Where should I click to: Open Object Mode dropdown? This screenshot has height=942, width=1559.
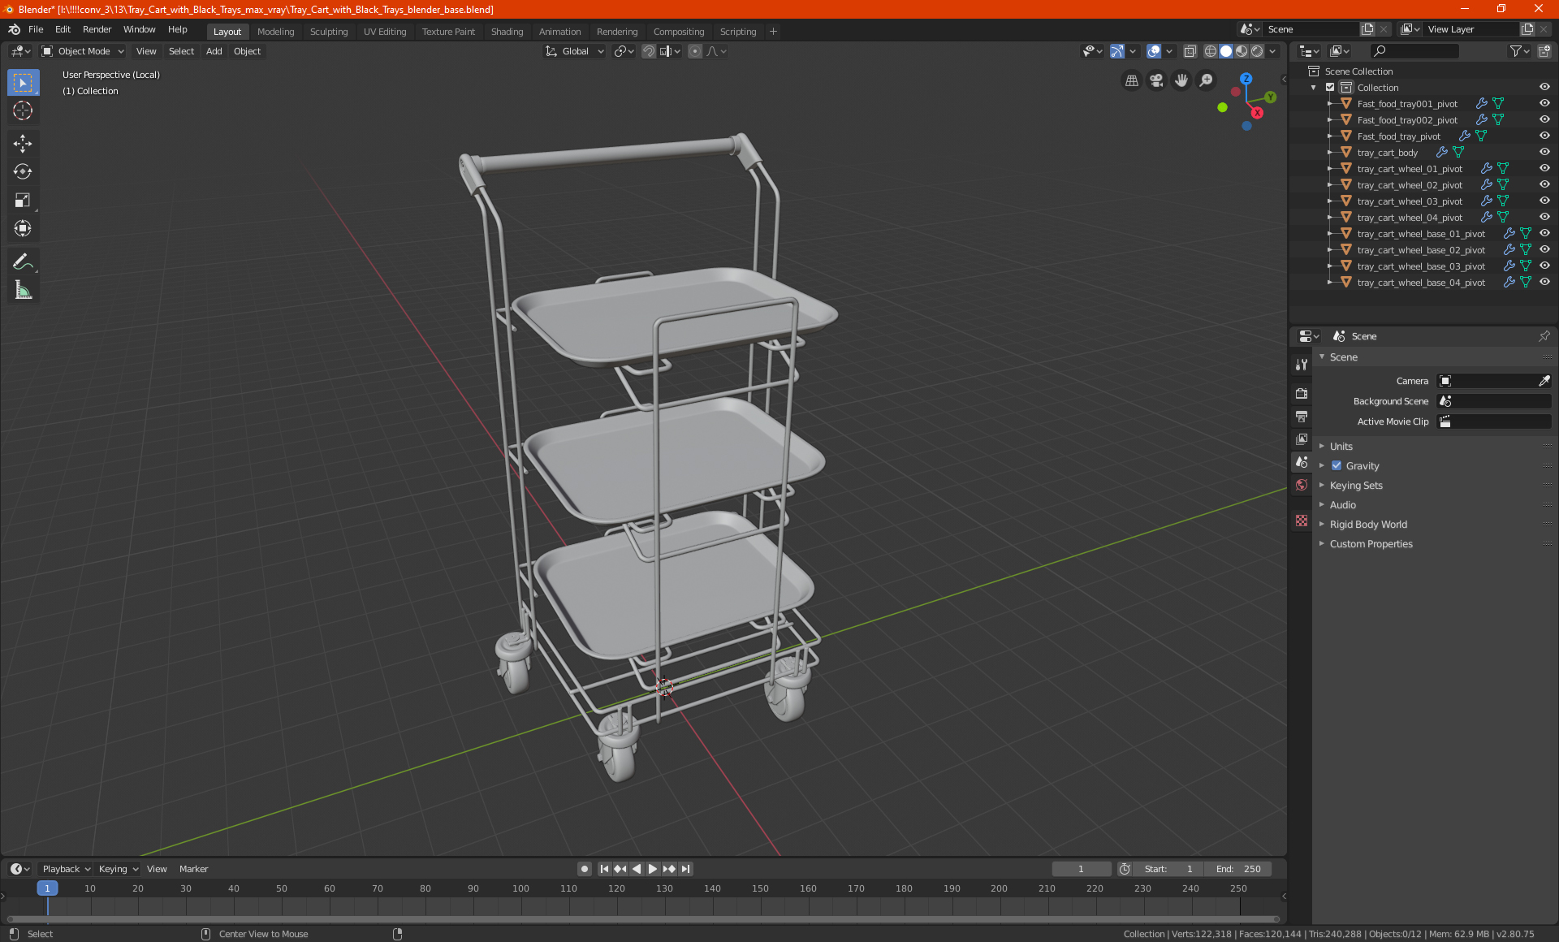tap(83, 51)
